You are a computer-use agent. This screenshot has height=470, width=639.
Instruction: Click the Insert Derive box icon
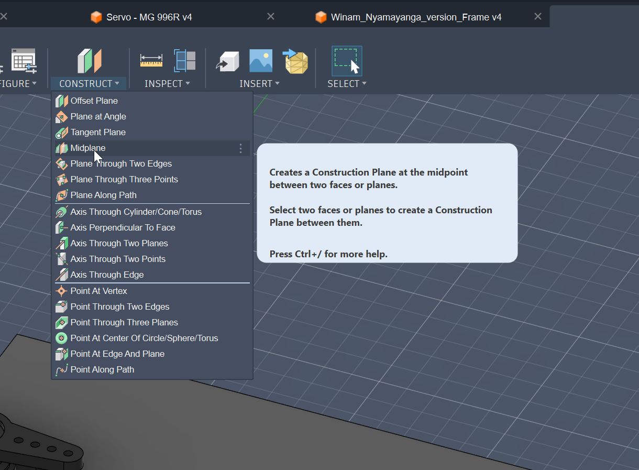pos(227,61)
